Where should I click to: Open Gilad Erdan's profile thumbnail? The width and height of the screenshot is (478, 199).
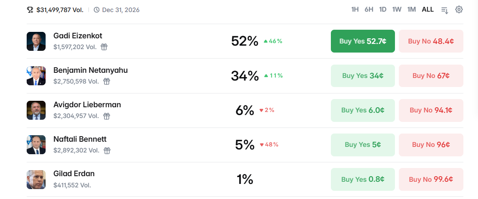pyautogui.click(x=36, y=180)
